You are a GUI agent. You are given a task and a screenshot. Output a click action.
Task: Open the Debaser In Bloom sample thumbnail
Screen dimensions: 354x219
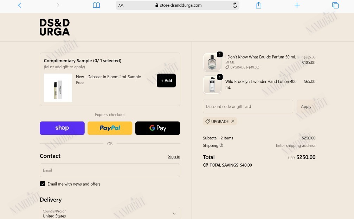point(58,88)
